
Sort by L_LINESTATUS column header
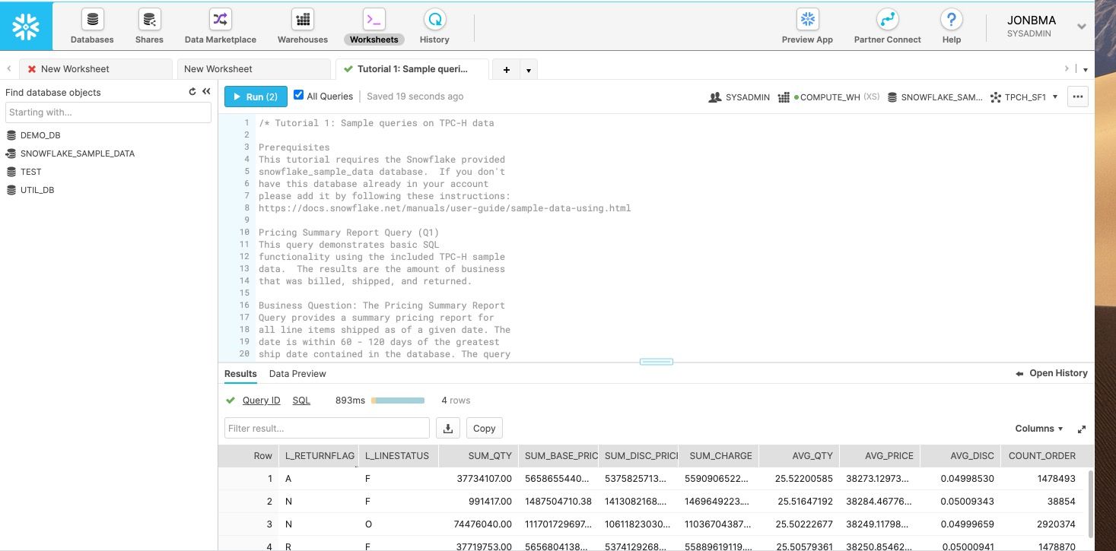click(398, 456)
